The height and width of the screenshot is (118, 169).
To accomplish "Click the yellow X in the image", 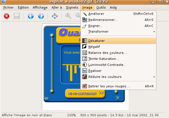I will pyautogui.click(x=118, y=98).
